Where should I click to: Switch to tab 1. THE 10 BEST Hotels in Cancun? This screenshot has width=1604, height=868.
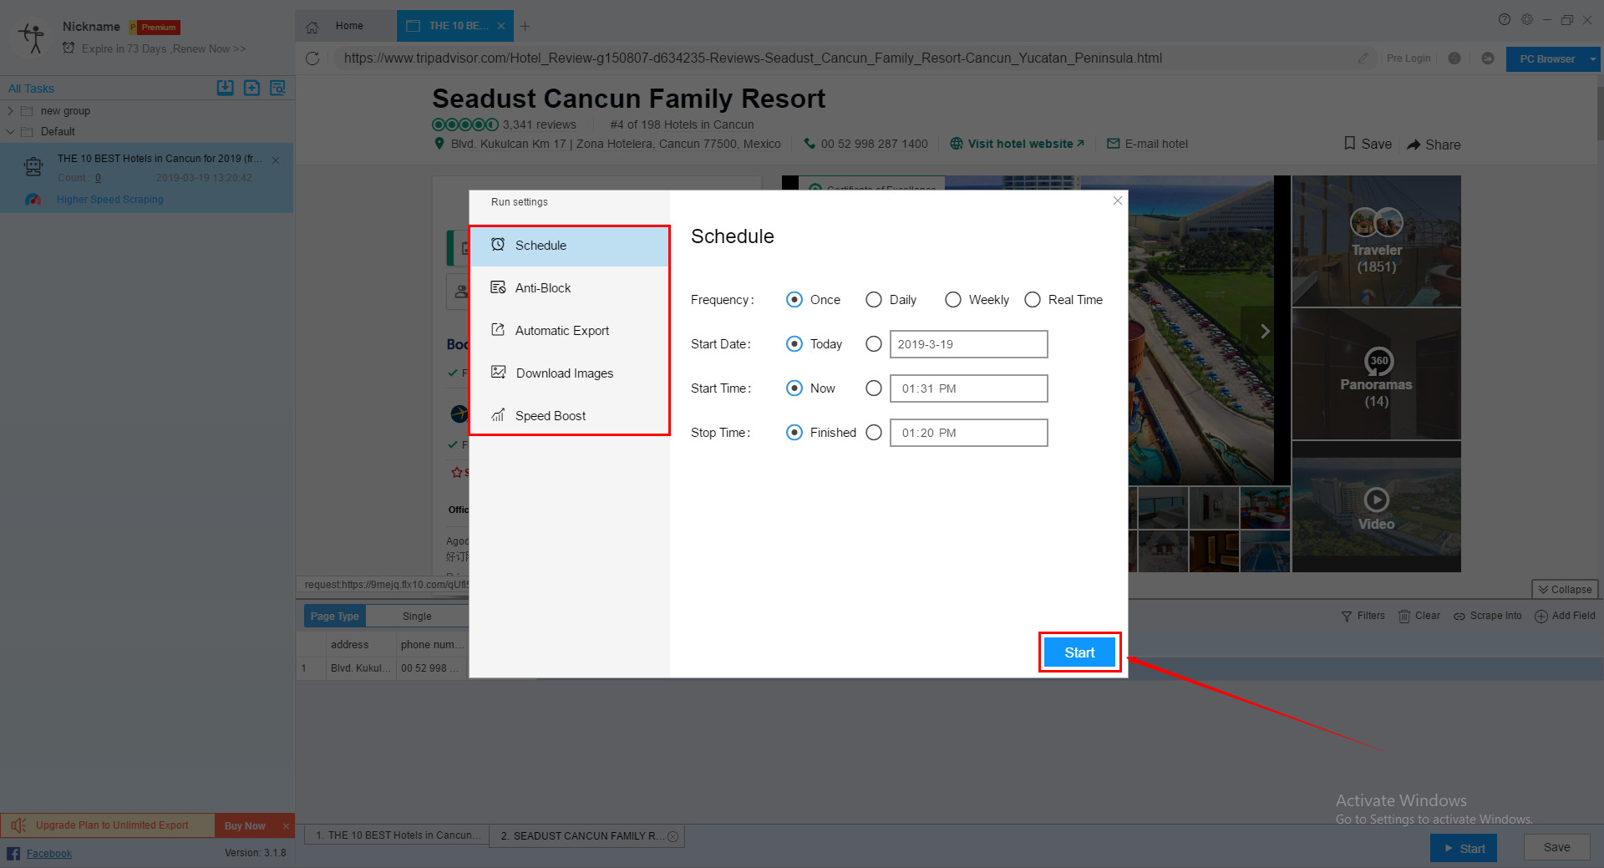point(398,835)
